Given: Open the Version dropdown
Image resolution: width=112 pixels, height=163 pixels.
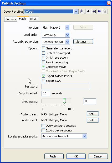Looking at the screenshot, I should tap(56, 28).
